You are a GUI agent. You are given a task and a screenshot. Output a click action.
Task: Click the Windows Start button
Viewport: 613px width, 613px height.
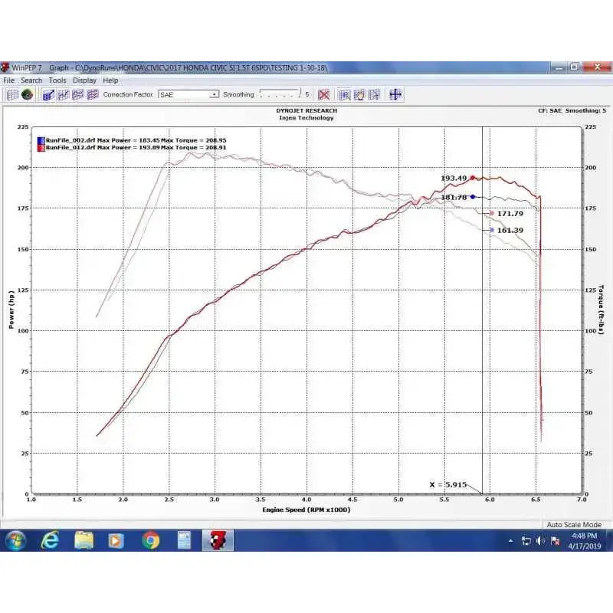[x=15, y=541]
